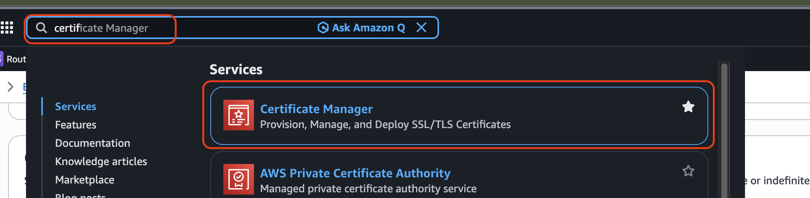Click Managed private certificate authority service text
The width and height of the screenshot is (810, 198).
[x=368, y=189]
